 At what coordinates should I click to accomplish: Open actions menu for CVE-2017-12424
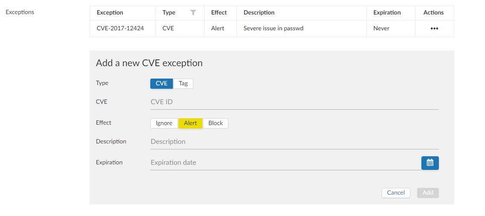tap(434, 29)
